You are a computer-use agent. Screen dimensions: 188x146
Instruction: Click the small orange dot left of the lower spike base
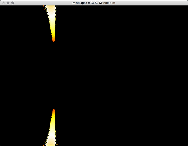44,145
